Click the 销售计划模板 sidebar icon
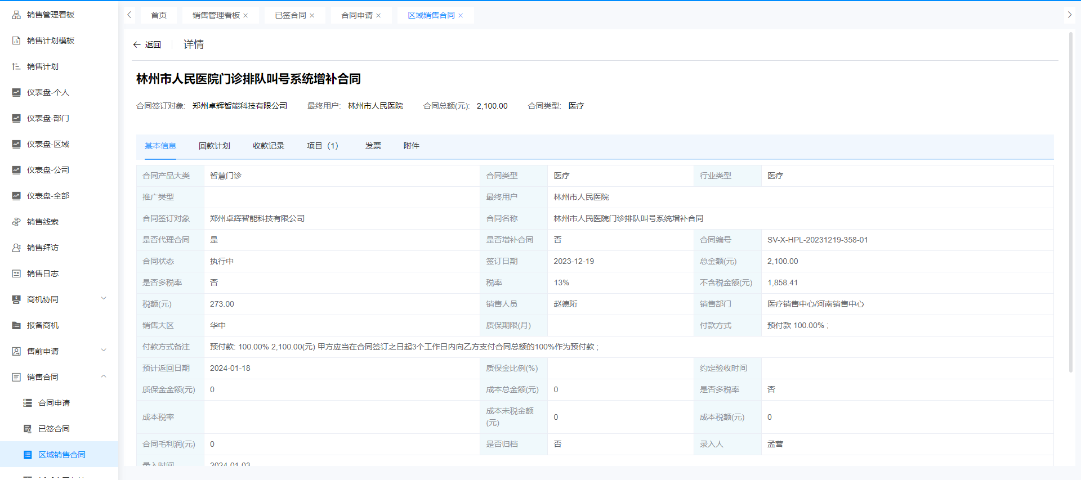Image resolution: width=1081 pixels, height=480 pixels. pyautogui.click(x=16, y=41)
